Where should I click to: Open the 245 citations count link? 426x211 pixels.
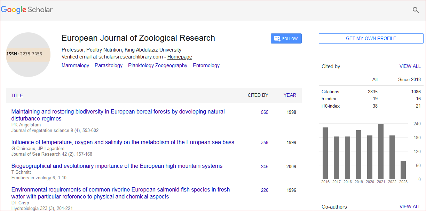click(265, 167)
